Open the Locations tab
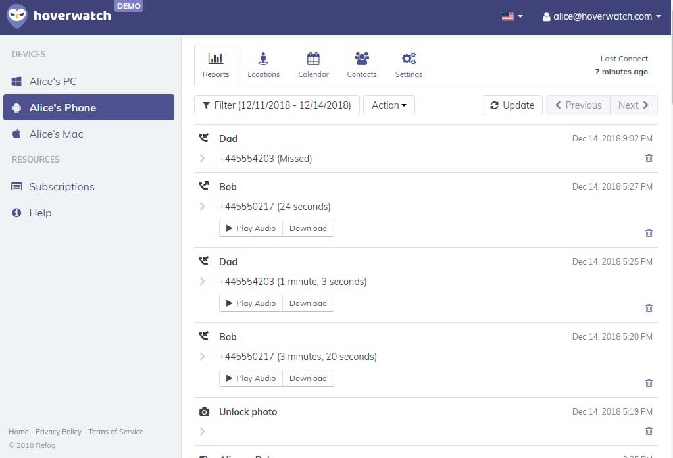The image size is (673, 458). pos(263,66)
